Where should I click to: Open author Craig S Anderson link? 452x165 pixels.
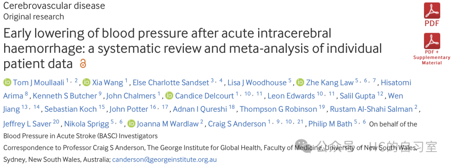pos(236,124)
